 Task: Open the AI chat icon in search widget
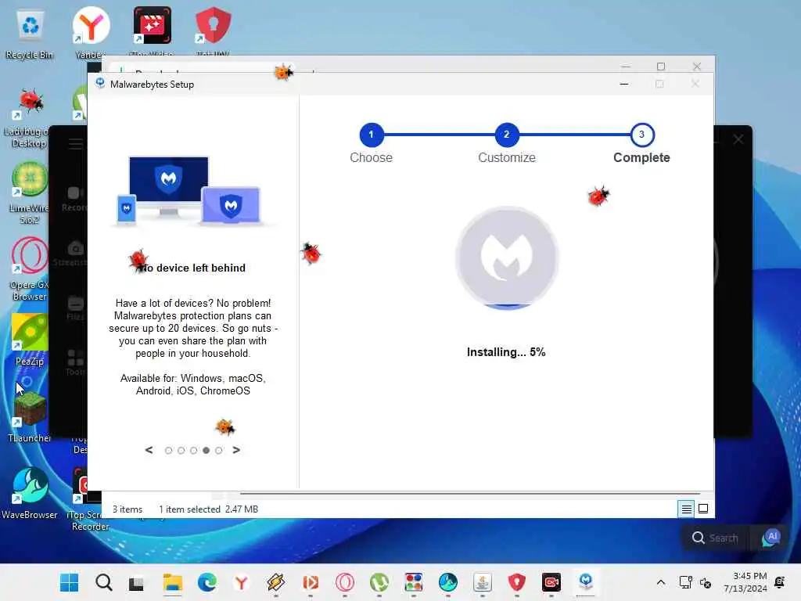click(x=770, y=538)
